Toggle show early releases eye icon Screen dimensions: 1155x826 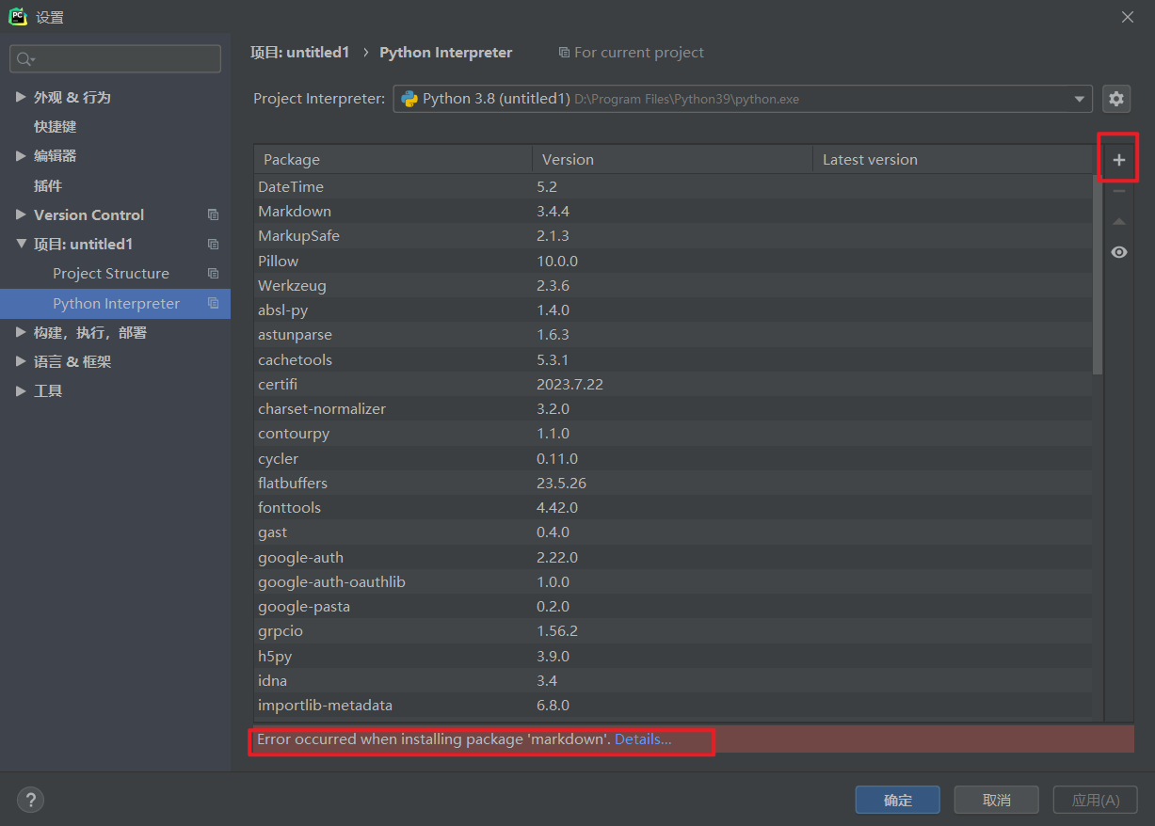(1118, 252)
